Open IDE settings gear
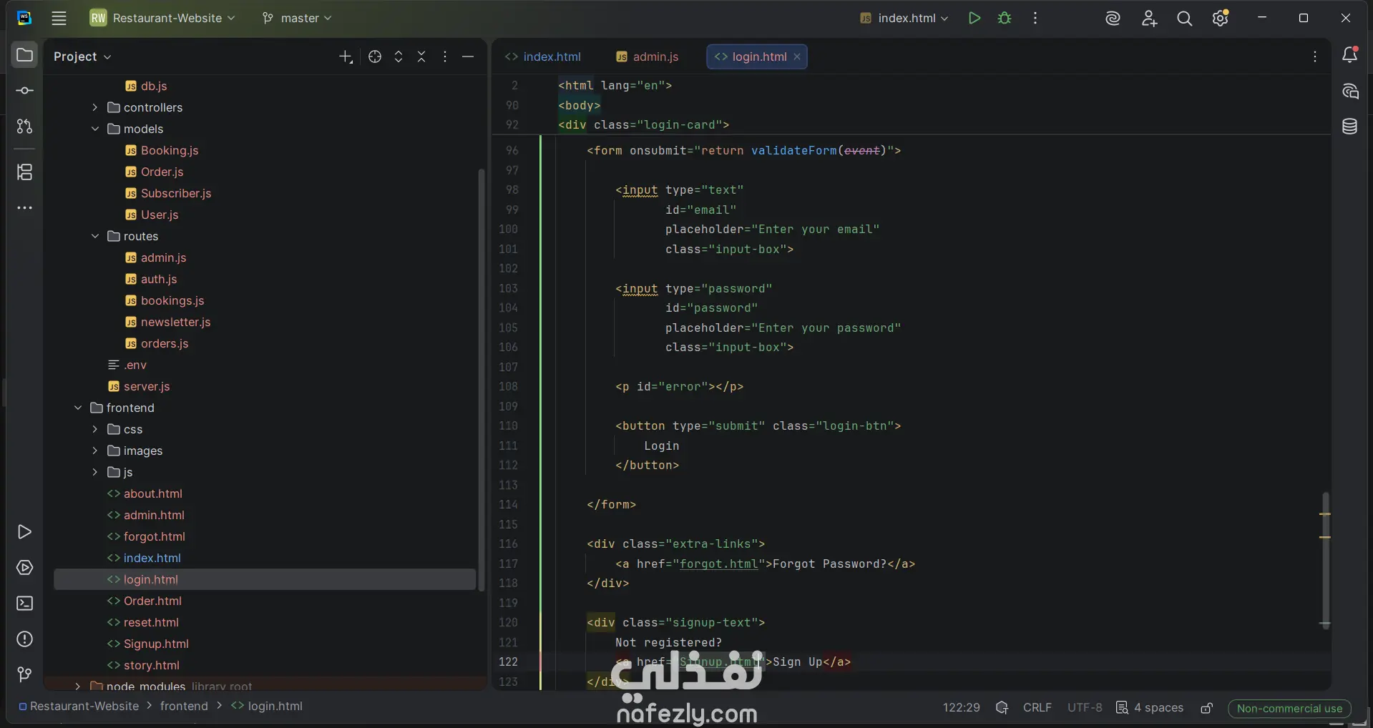This screenshot has height=728, width=1373. tap(1221, 18)
